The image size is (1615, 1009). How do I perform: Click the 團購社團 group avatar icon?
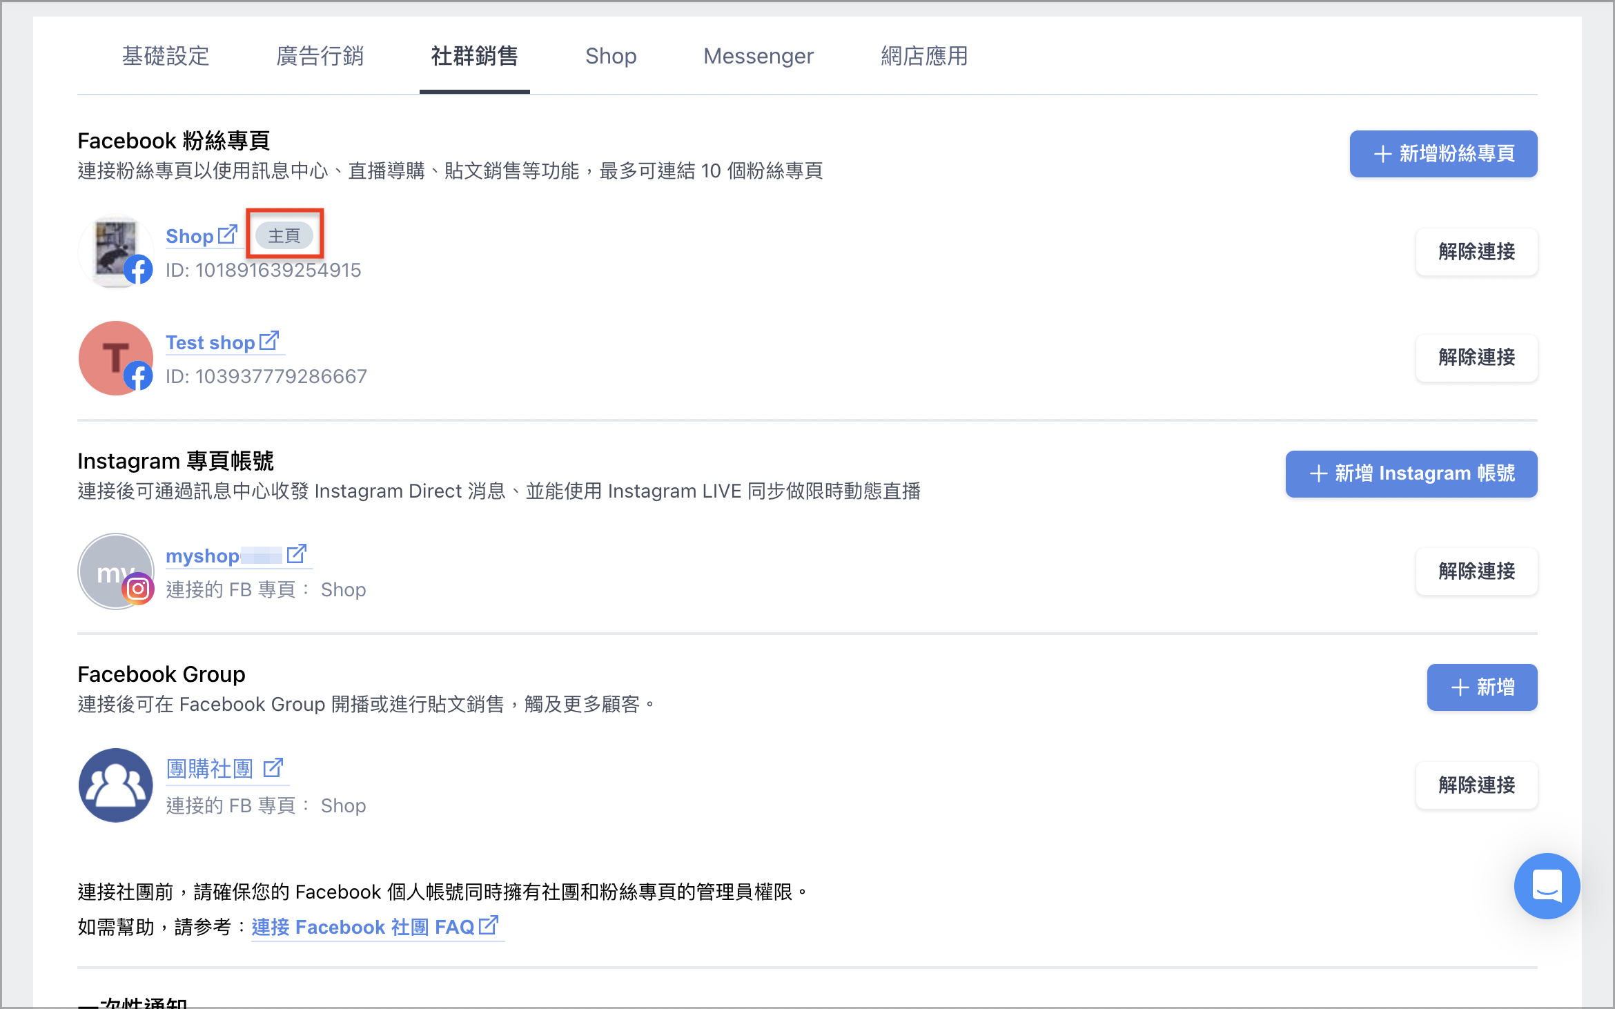[x=115, y=785]
